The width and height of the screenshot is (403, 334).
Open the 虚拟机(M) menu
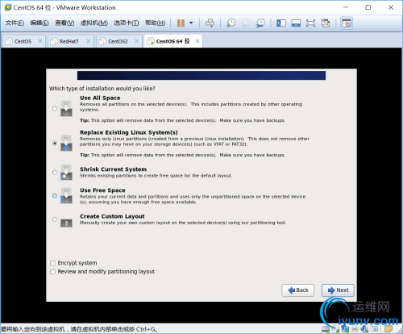(x=94, y=23)
